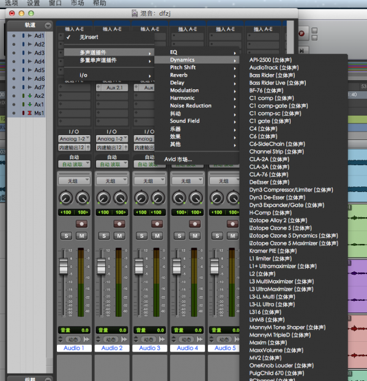Adjust the left pan knob on Audio 1
367x381 pixels.
(x=66, y=198)
